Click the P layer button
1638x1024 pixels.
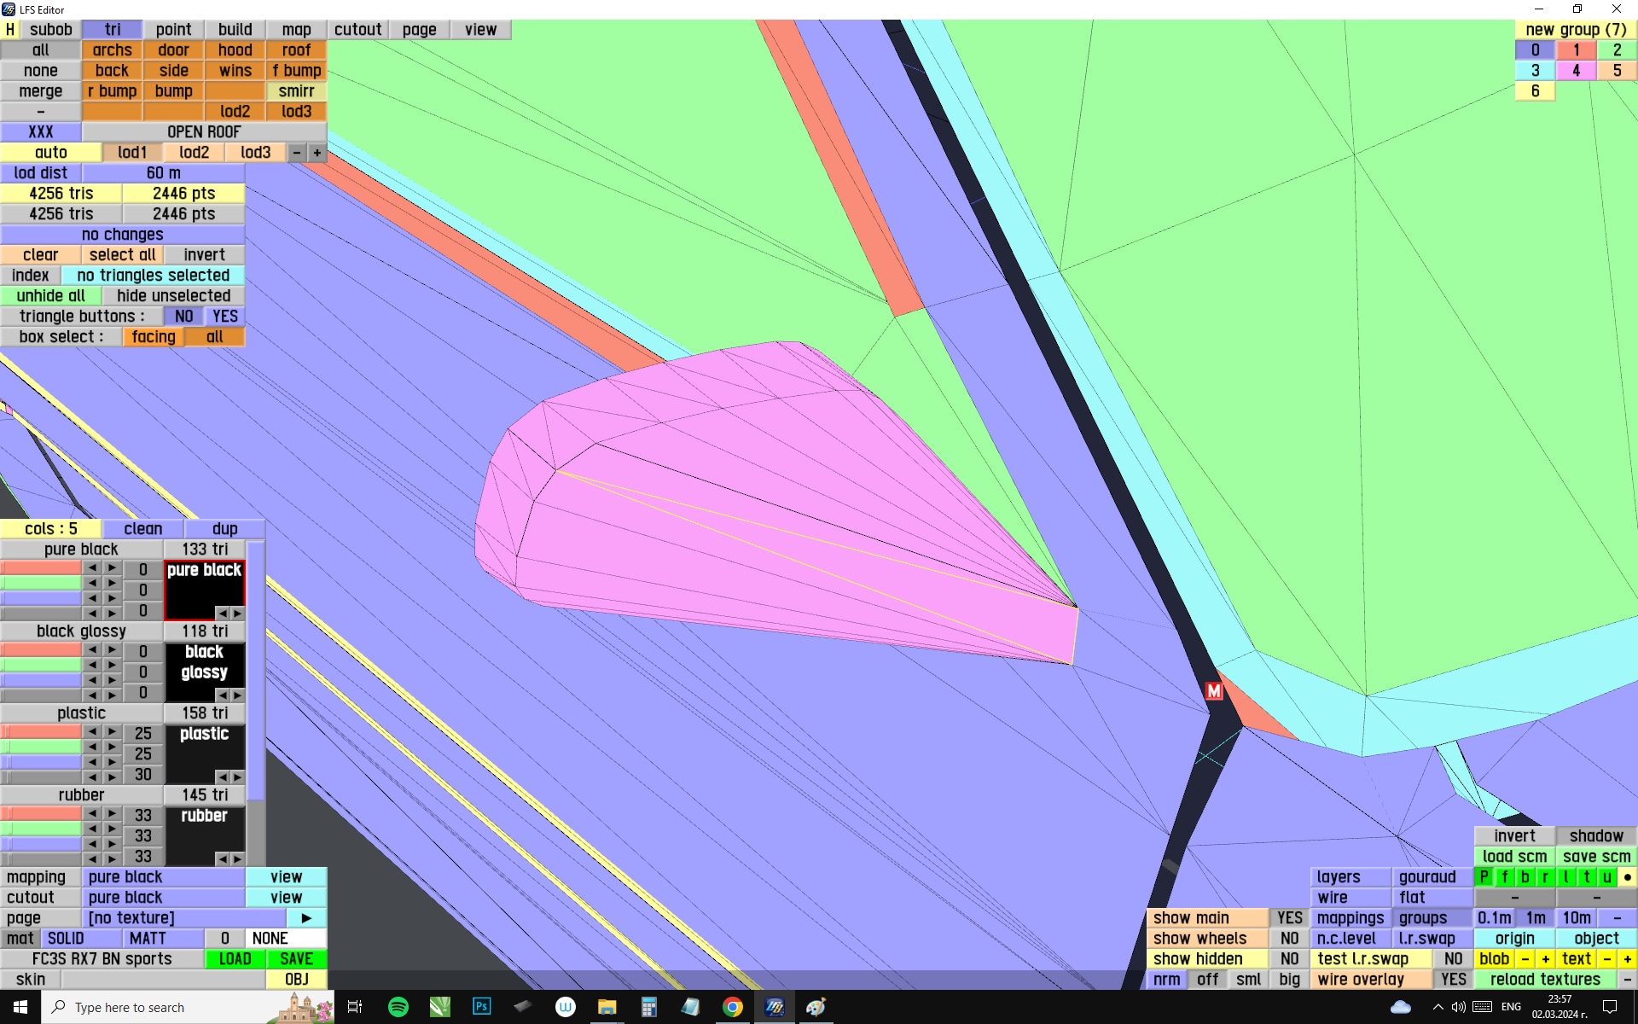pyautogui.click(x=1484, y=877)
